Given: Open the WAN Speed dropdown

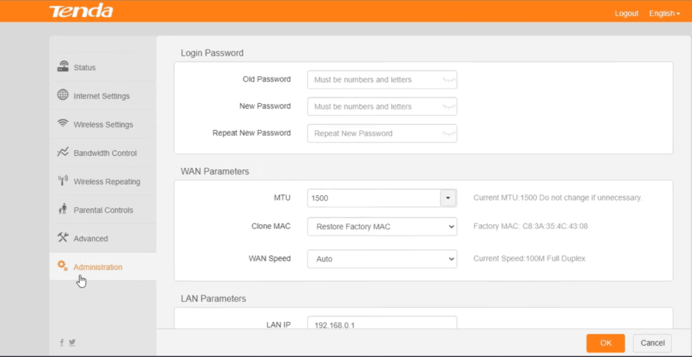Looking at the screenshot, I should 382,259.
